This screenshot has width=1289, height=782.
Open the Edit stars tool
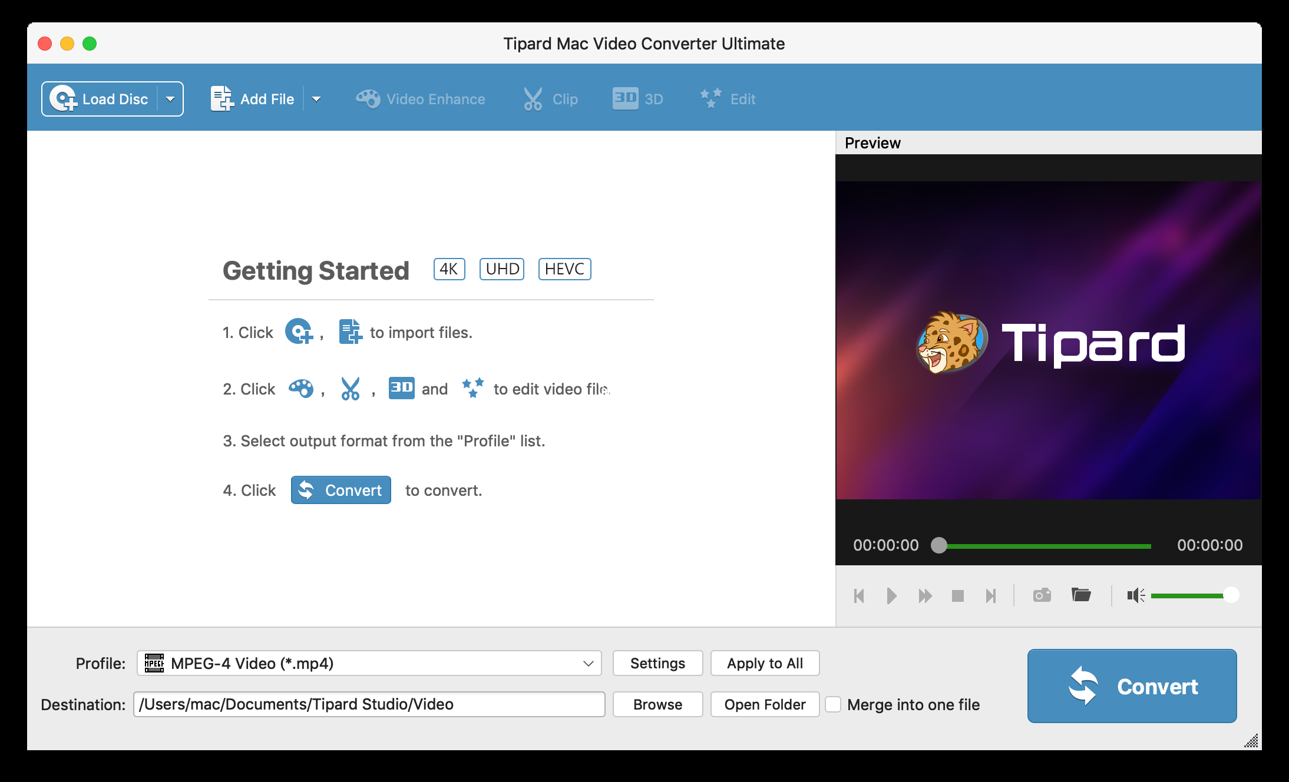click(x=728, y=99)
